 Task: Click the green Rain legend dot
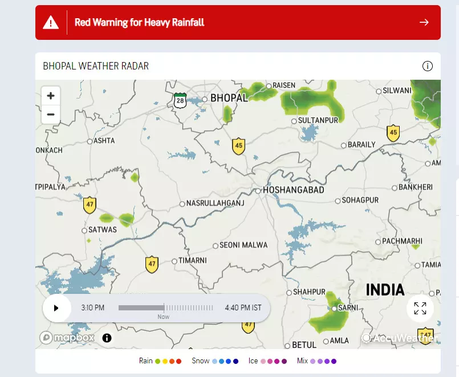point(157,361)
